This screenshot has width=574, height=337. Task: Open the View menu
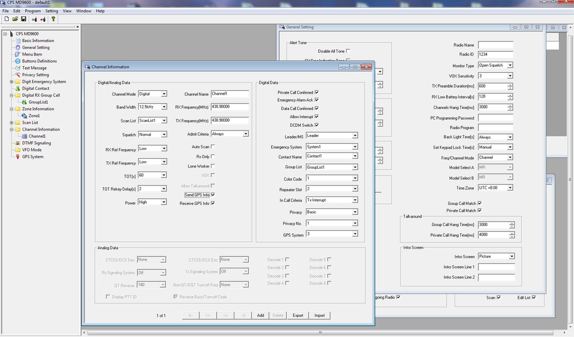[x=67, y=11]
